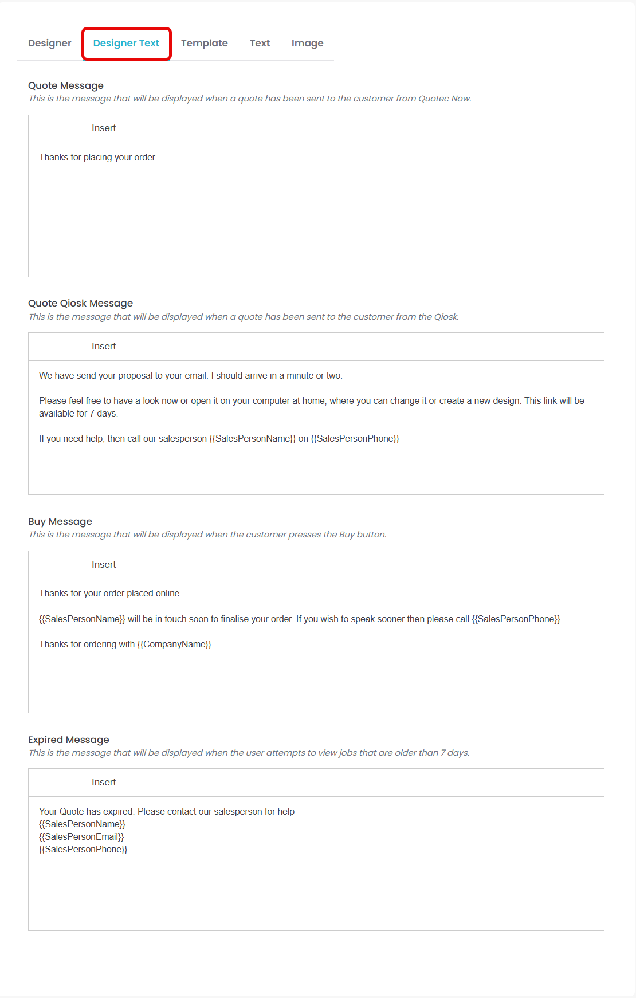Viewport: 636px width, 998px height.
Task: Switch to the Designer tab
Action: click(x=50, y=43)
